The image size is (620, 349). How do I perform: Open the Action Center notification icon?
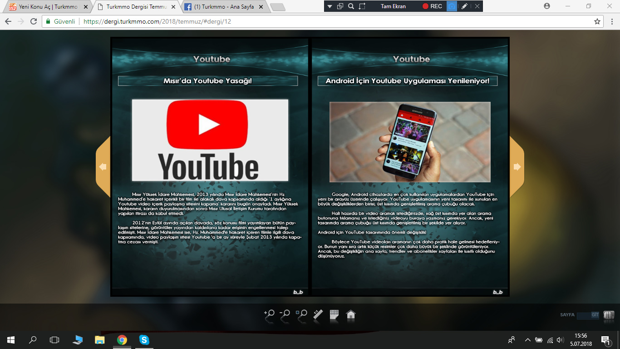(x=605, y=339)
